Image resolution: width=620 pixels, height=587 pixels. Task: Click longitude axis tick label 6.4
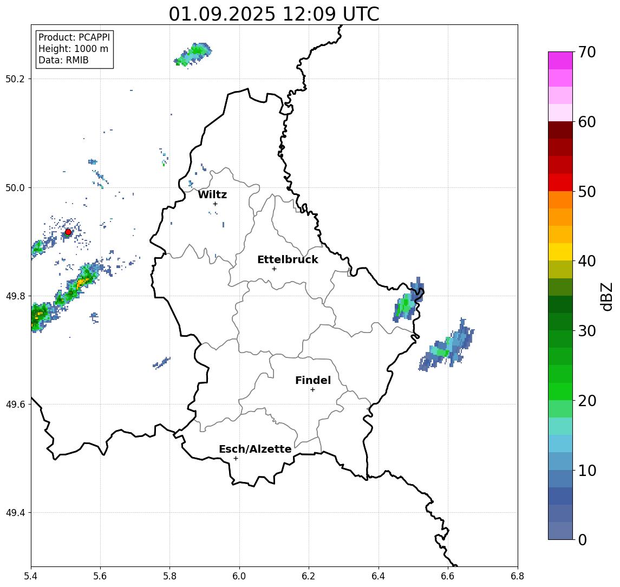coord(378,576)
